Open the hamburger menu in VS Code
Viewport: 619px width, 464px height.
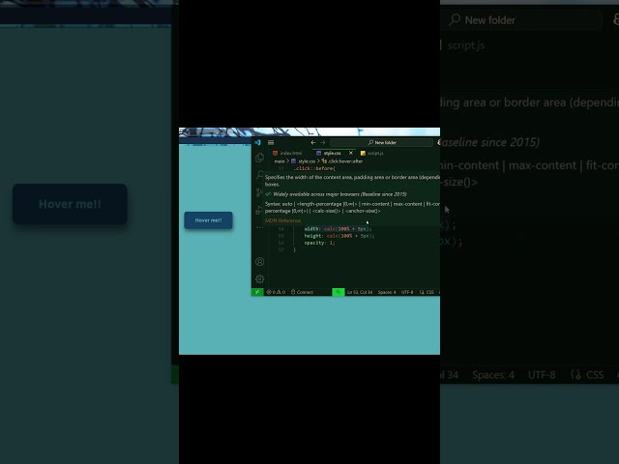pos(271,142)
